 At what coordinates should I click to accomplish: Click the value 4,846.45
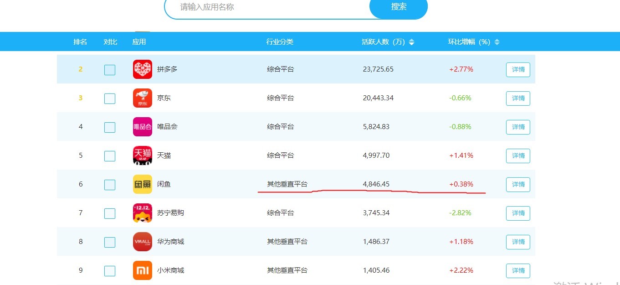point(376,184)
